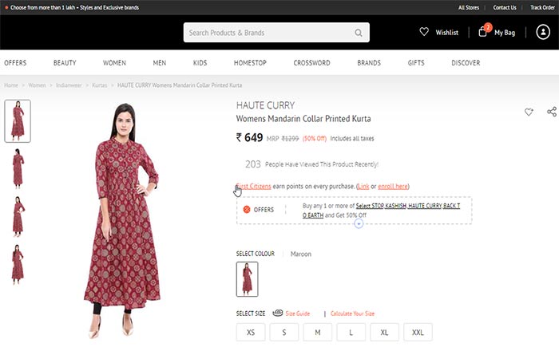This screenshot has width=559, height=347.
Task: Open the Calculate Your Size link
Action: (x=352, y=313)
